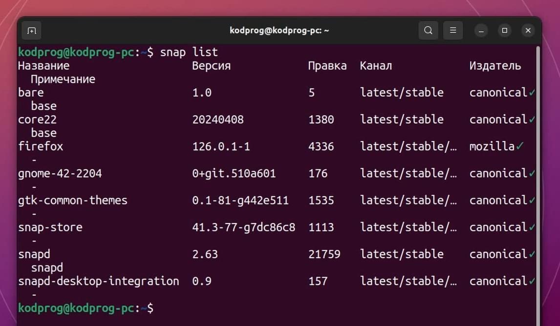
Task: Click the 'base' note under core22
Action: click(44, 133)
